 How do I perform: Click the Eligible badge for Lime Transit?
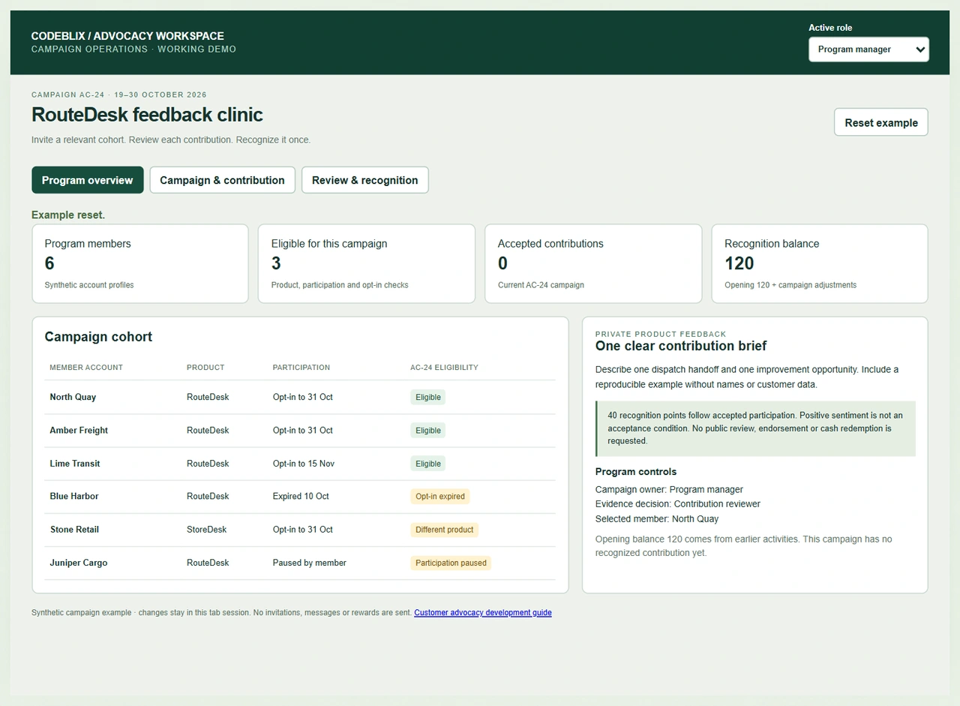coord(428,463)
